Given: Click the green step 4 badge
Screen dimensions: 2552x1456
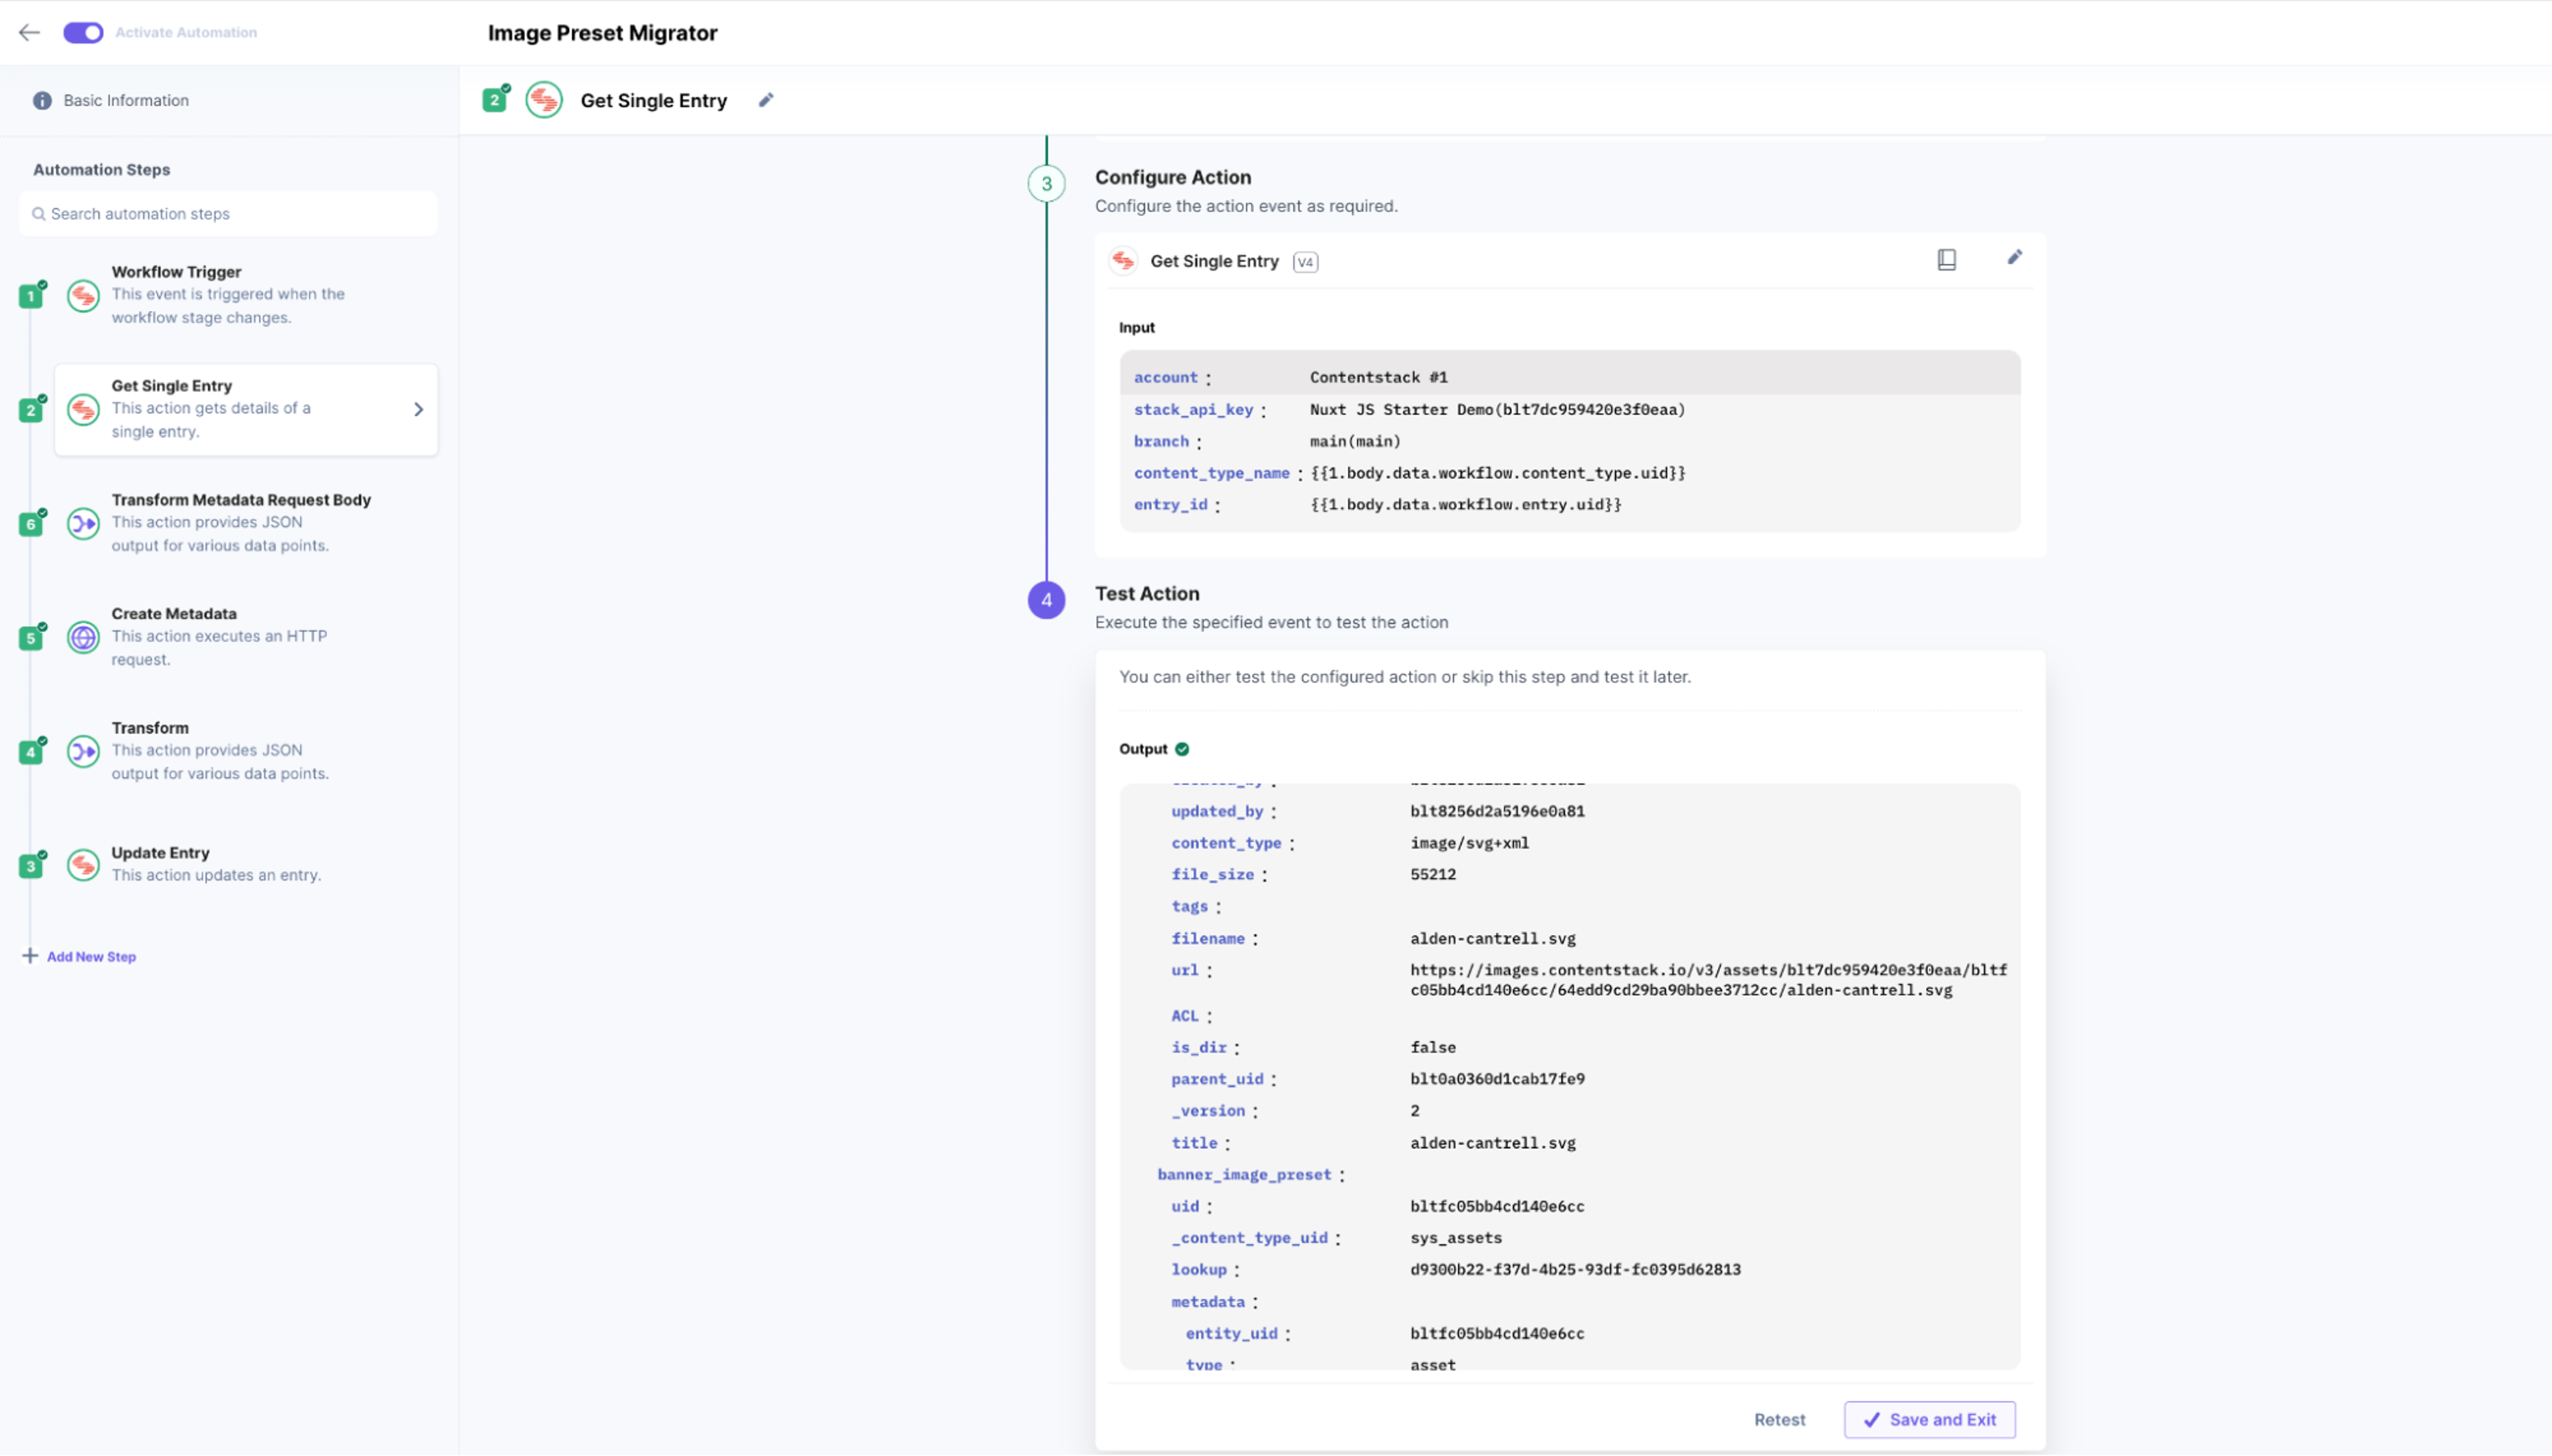Looking at the screenshot, I should [x=31, y=752].
